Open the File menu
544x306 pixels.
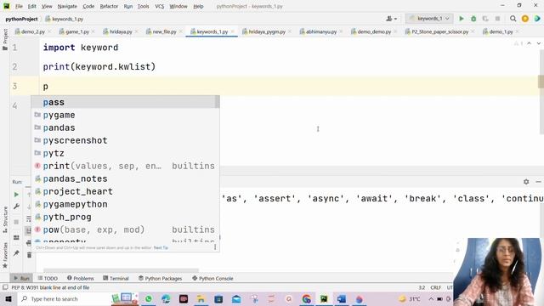(19, 6)
